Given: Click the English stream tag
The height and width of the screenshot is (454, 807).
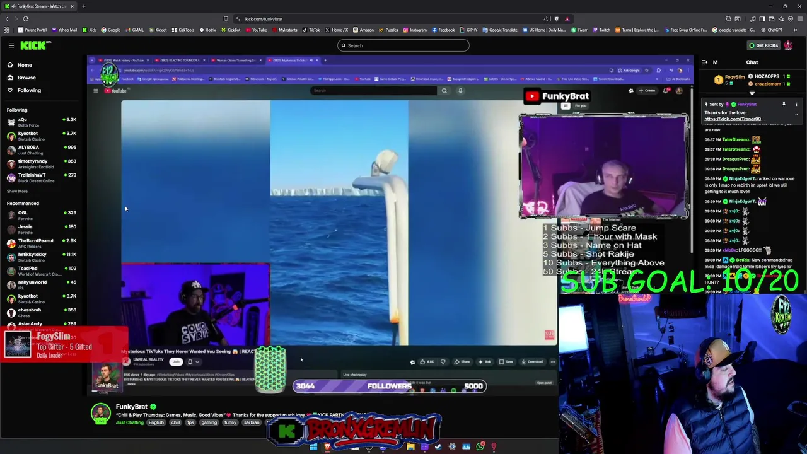Looking at the screenshot, I should 156,422.
